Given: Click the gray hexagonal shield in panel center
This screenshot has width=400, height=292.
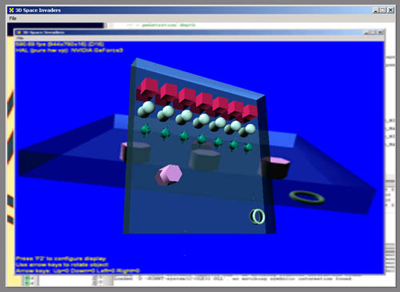Looking at the screenshot, I should (x=205, y=159).
